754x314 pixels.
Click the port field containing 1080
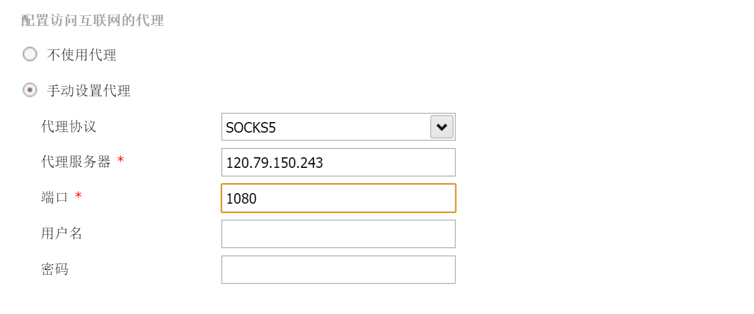338,198
